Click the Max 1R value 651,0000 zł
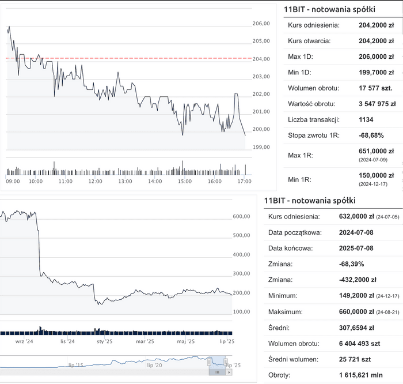 pyautogui.click(x=377, y=151)
